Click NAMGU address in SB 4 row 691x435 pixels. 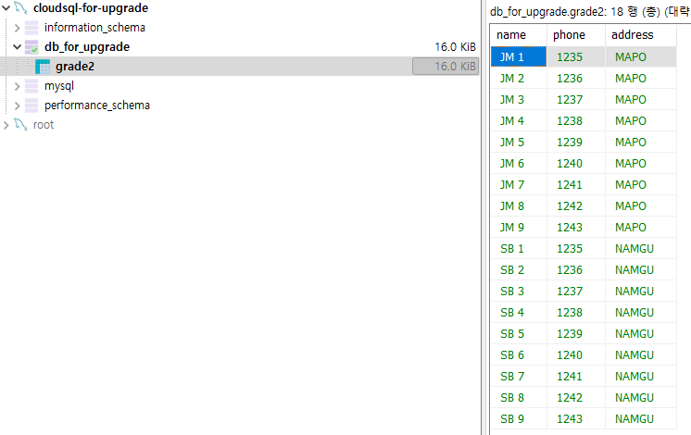(641, 312)
